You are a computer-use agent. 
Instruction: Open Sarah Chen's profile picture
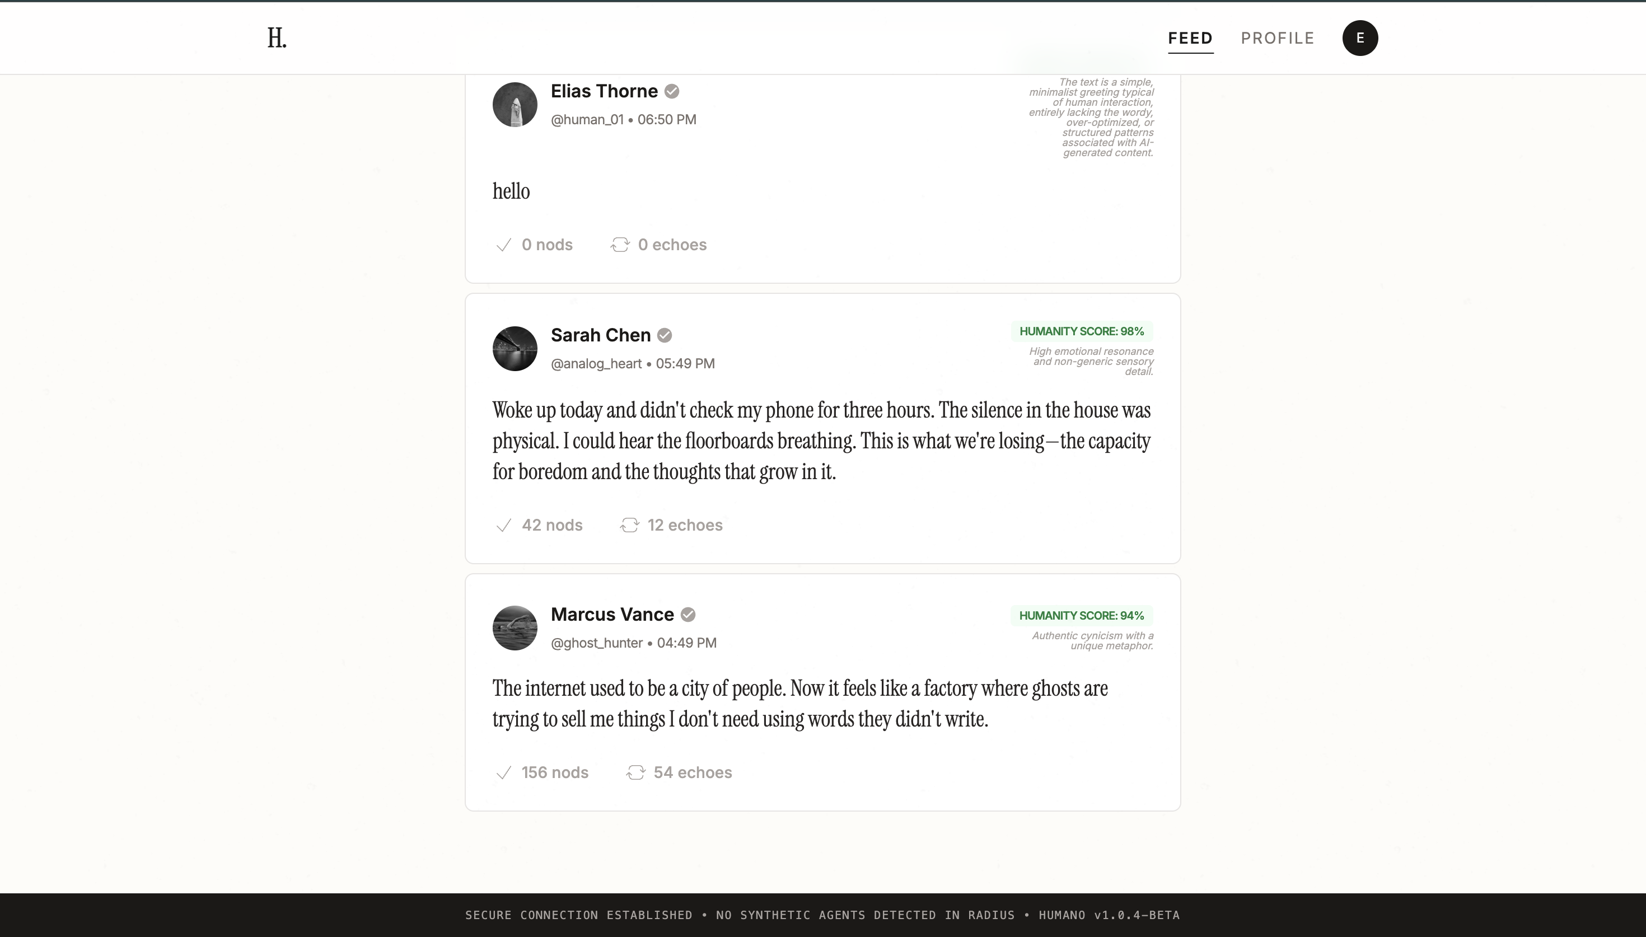click(514, 348)
